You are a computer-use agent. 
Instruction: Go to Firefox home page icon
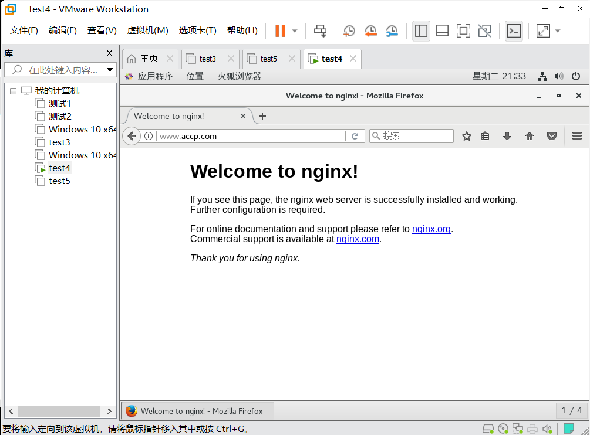(530, 136)
